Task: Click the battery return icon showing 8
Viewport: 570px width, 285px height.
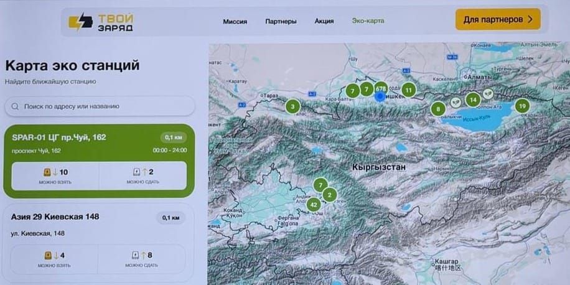Action: coord(135,255)
